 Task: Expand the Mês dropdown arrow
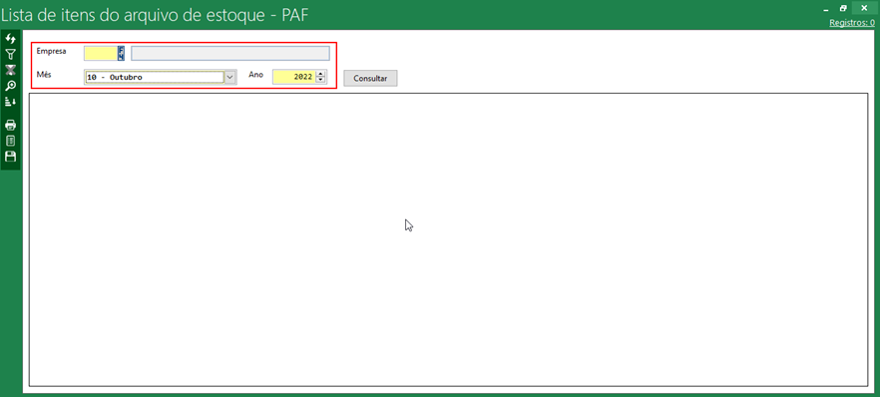230,77
